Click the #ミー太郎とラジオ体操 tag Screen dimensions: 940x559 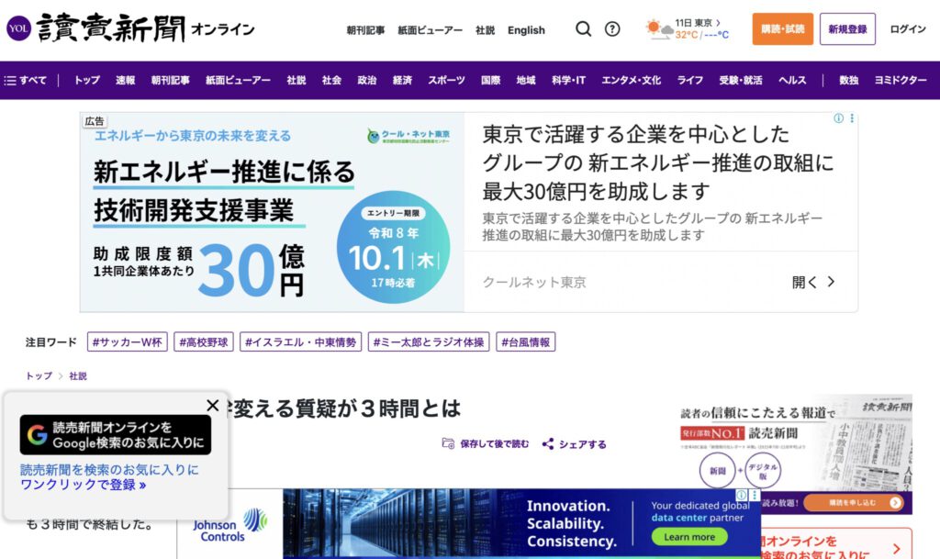point(429,342)
